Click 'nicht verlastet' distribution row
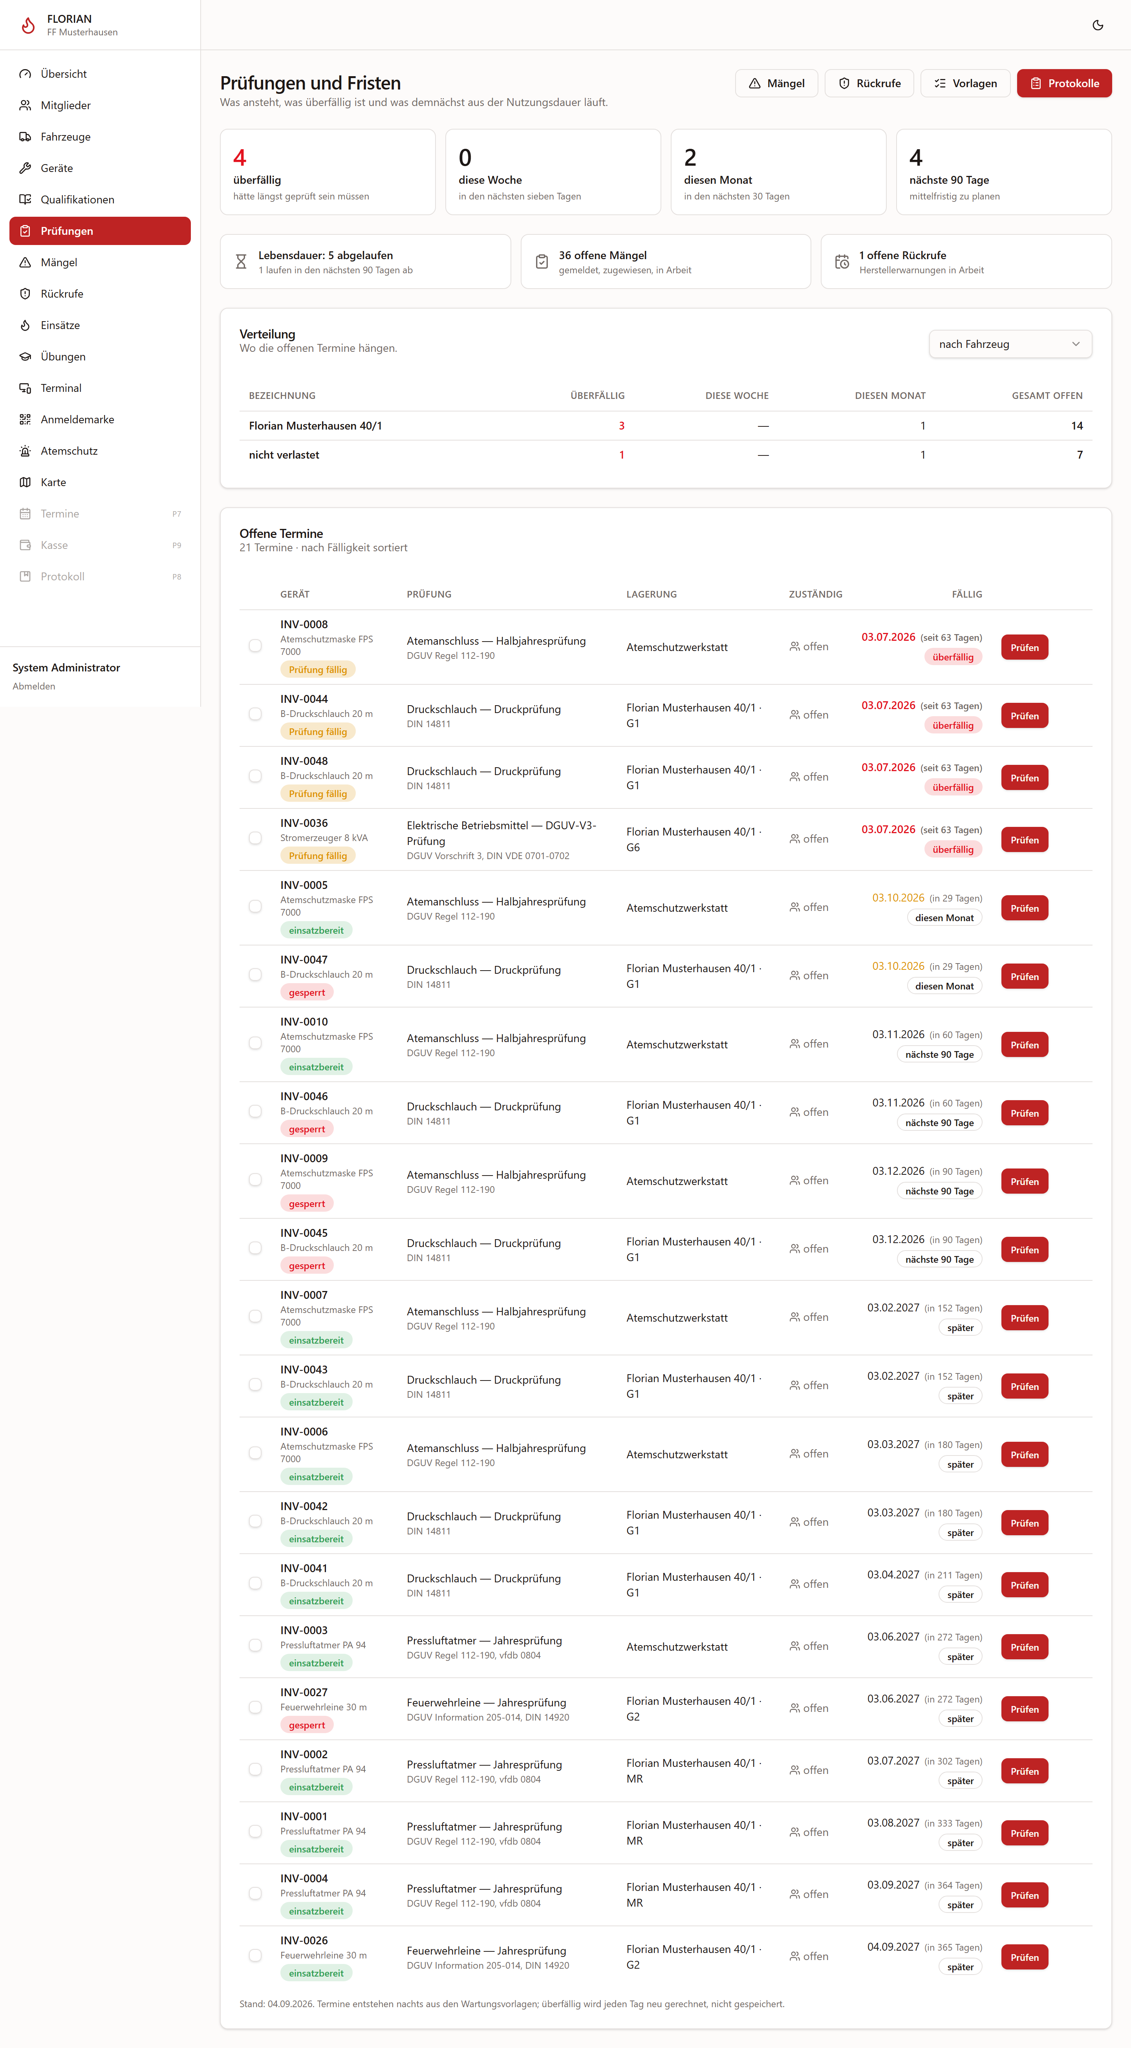This screenshot has height=2048, width=1131. (666, 455)
